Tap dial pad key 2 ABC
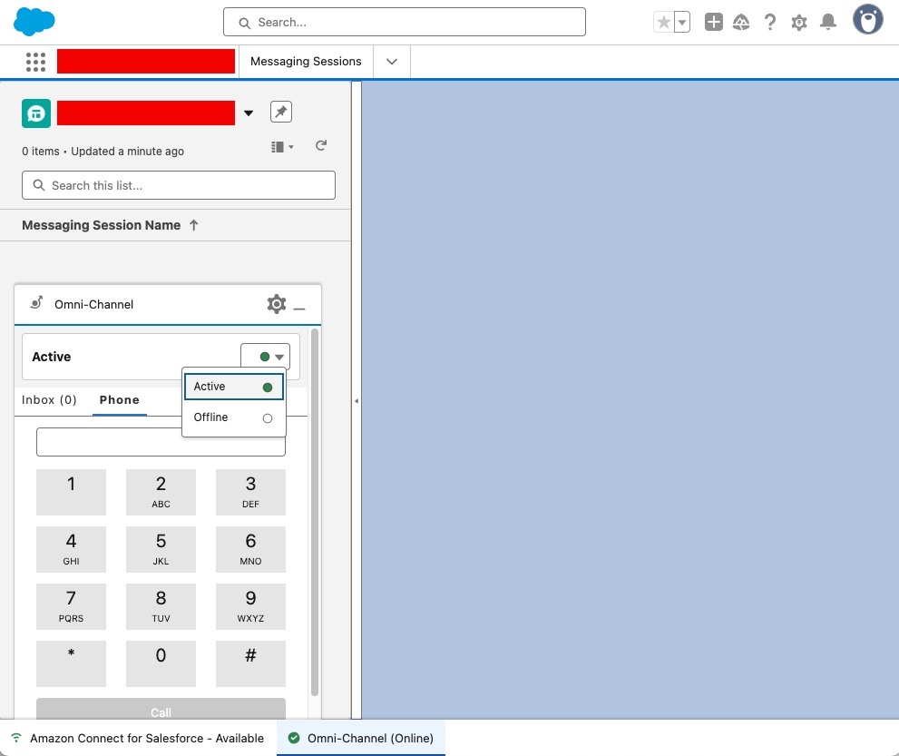Screen dimensions: 899x756 pyautogui.click(x=161, y=492)
